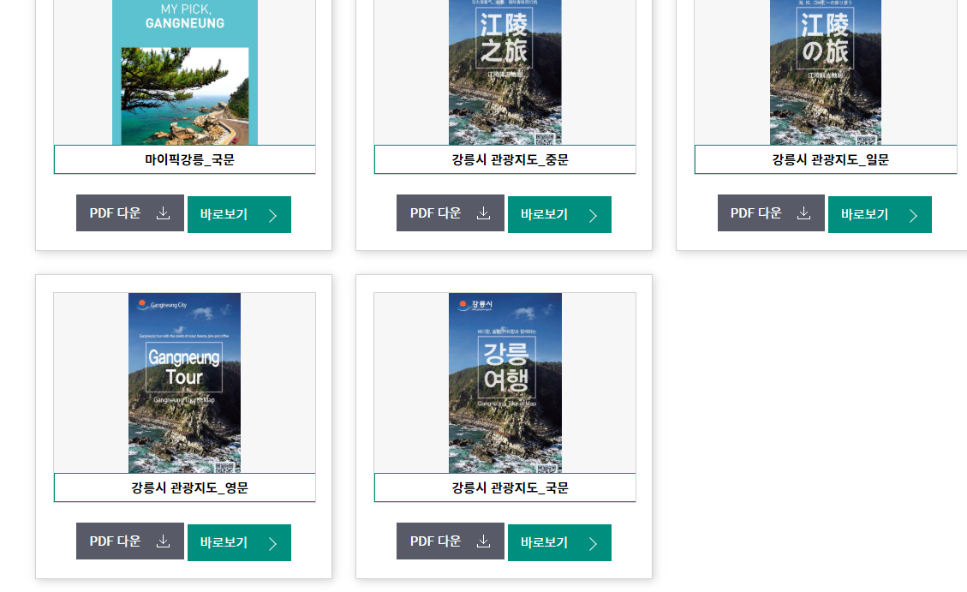Click the 江陵の旅 Japanese map cover thumbnail

pos(825,72)
